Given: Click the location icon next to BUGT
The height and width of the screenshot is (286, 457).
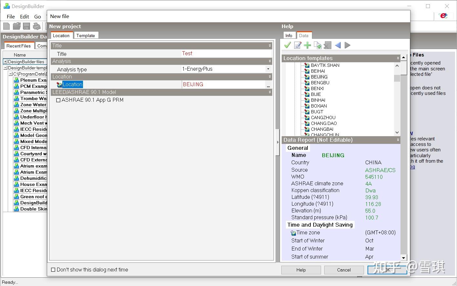Looking at the screenshot, I should coord(307,112).
